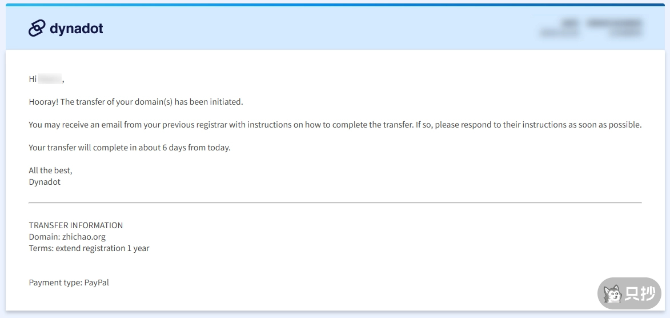Click the zhichao.org domain name

pos(83,237)
